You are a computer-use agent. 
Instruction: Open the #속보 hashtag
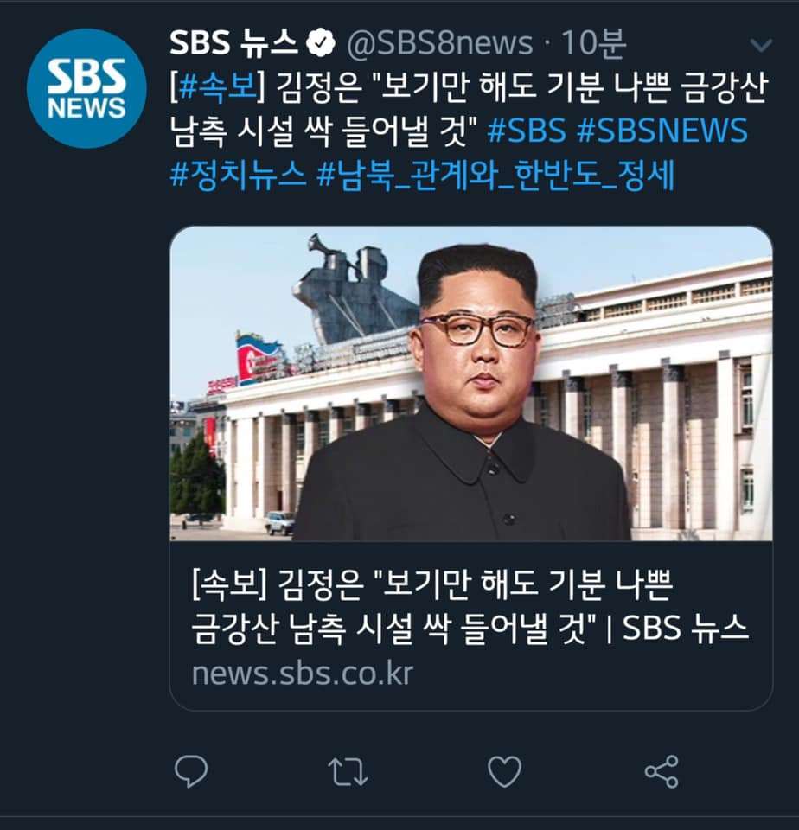tap(219, 86)
